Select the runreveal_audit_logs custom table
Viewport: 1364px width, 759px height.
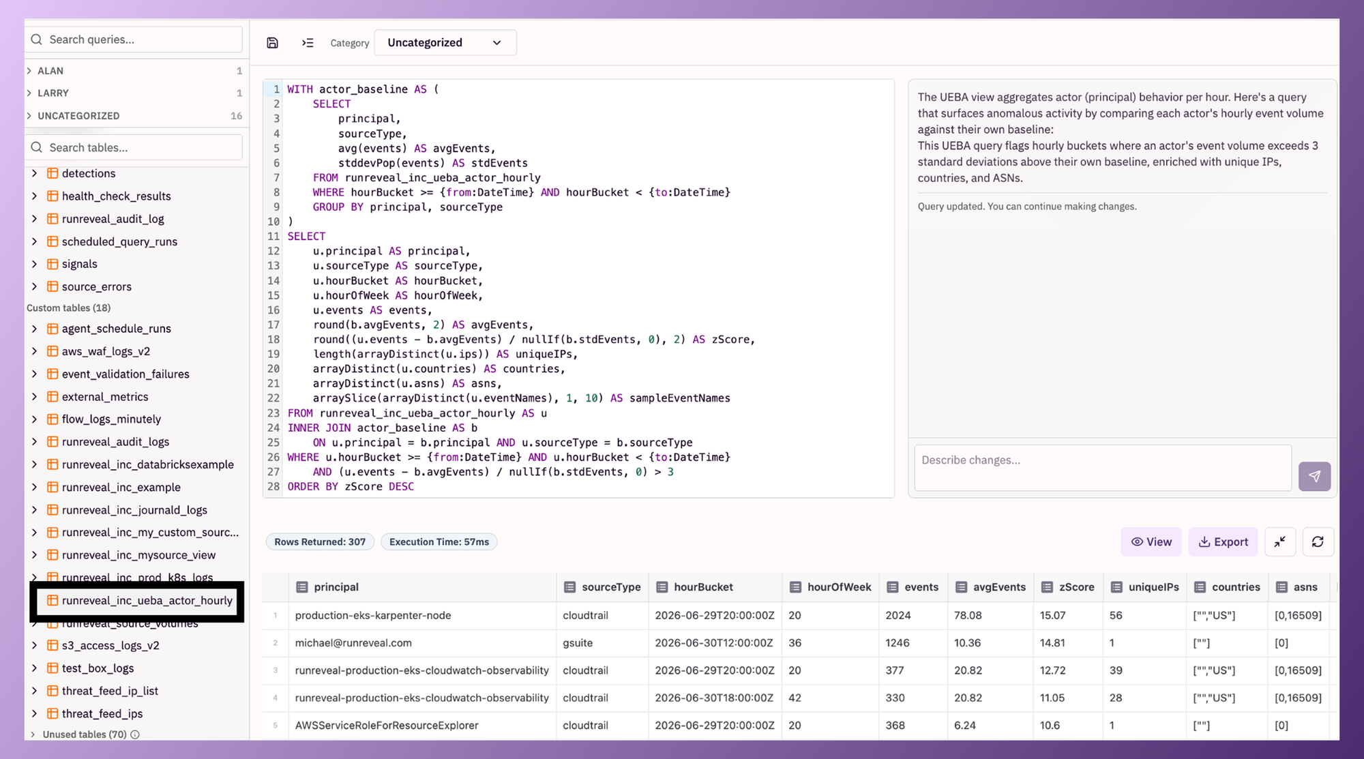[x=115, y=442]
